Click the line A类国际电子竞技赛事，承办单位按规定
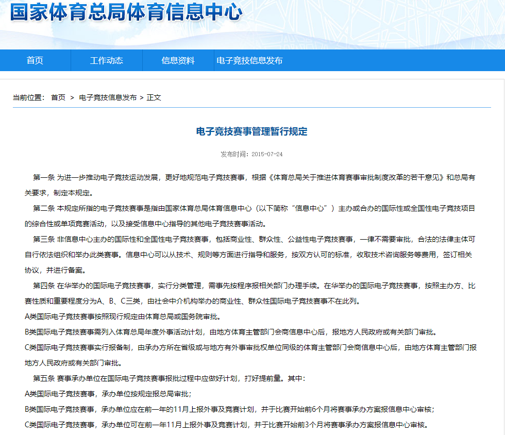Image resolution: width=505 pixels, height=435 pixels. (x=108, y=394)
